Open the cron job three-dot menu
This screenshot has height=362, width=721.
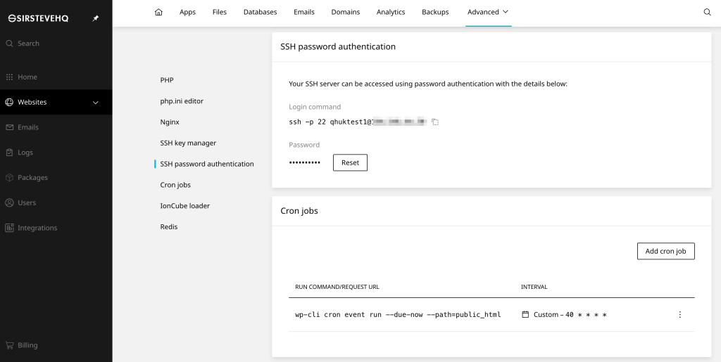click(679, 314)
